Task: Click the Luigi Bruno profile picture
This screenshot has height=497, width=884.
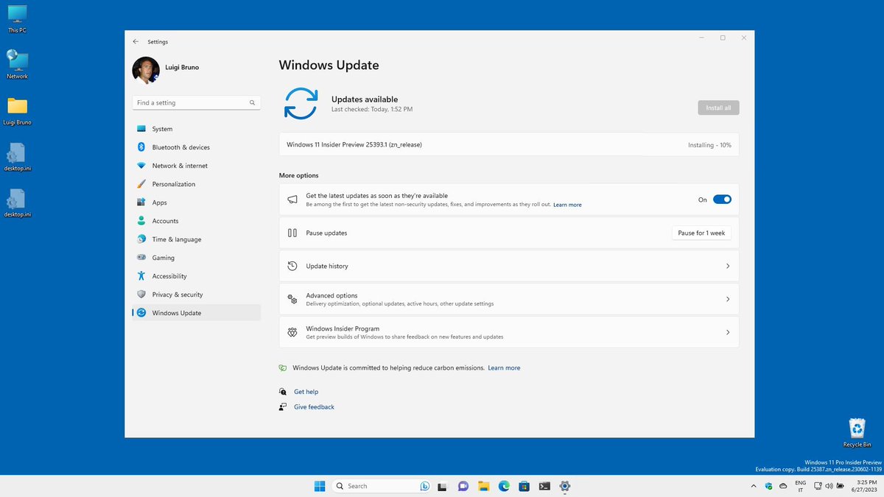Action: click(146, 71)
